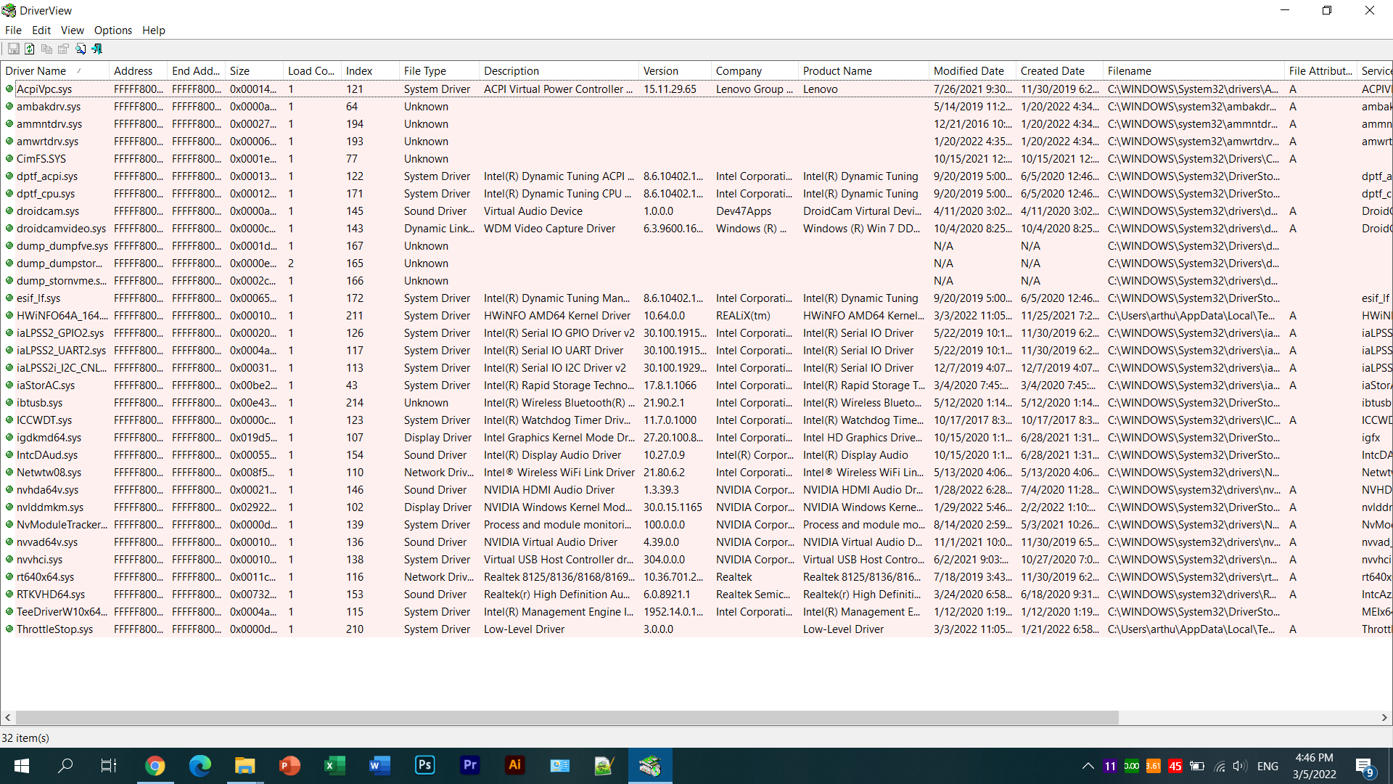Screen dimensions: 1393x784
Task: Click green icon of AcpiVpc.sys row
Action: (x=9, y=89)
